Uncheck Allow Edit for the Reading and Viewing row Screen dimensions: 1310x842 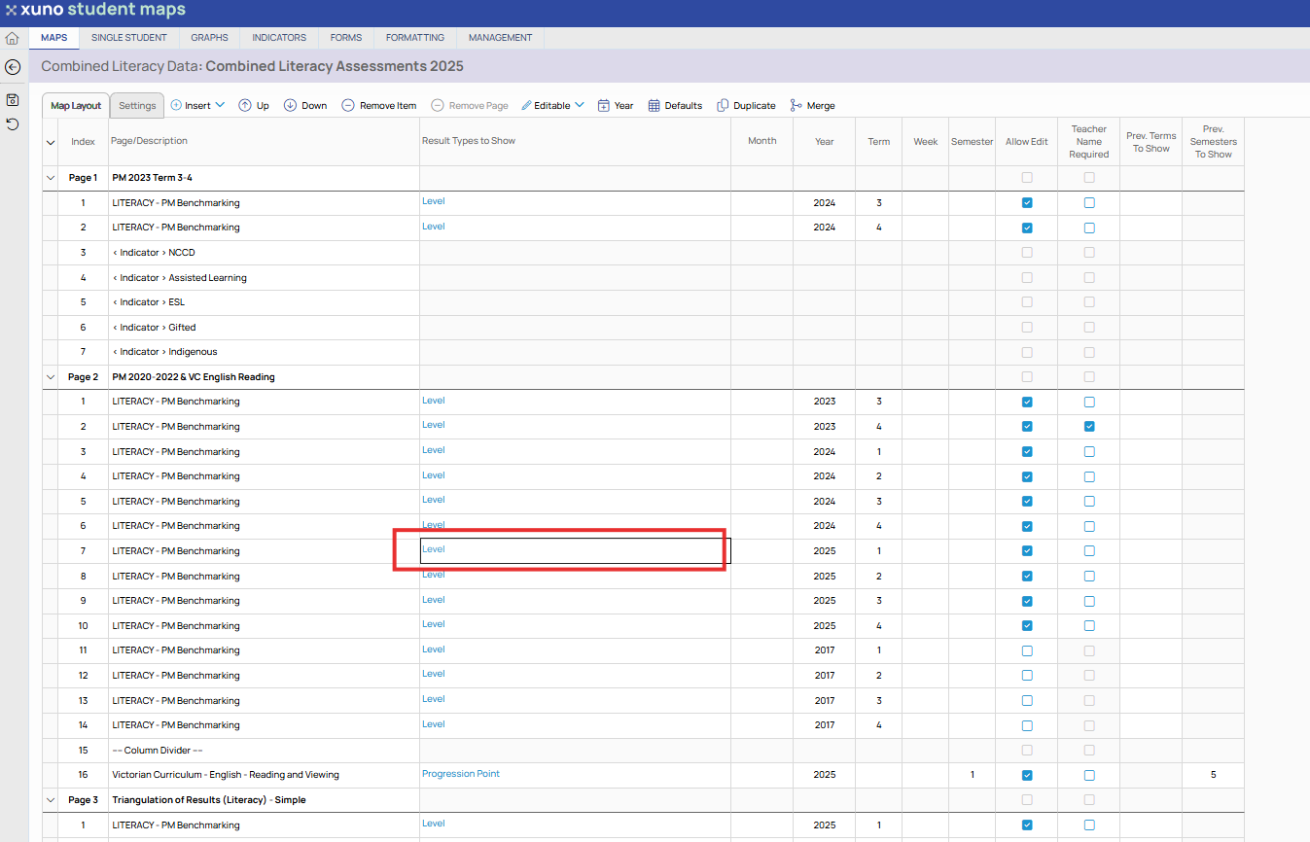coord(1027,775)
